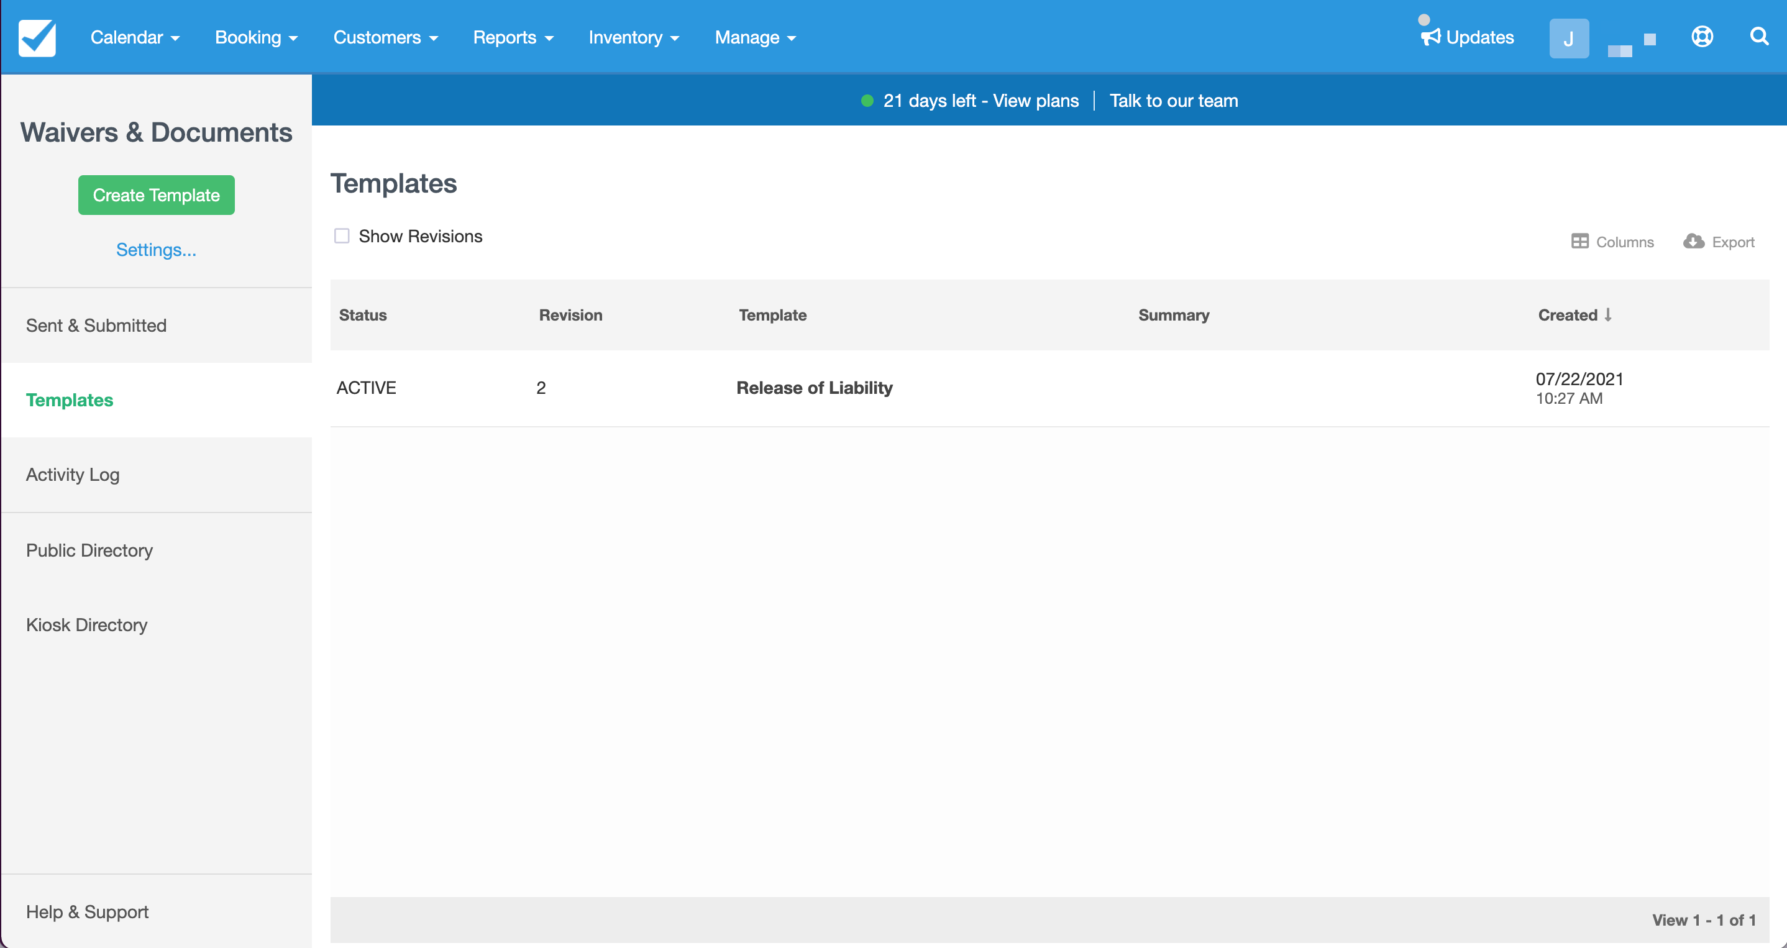Click the Created sort arrow
This screenshot has width=1787, height=948.
pos(1607,315)
